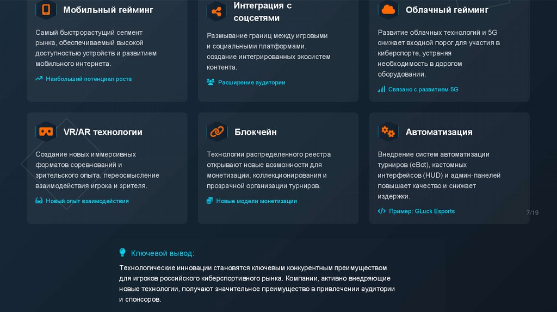
Task: Select 'Пример: GLuck Esports' link
Action: pos(422,211)
